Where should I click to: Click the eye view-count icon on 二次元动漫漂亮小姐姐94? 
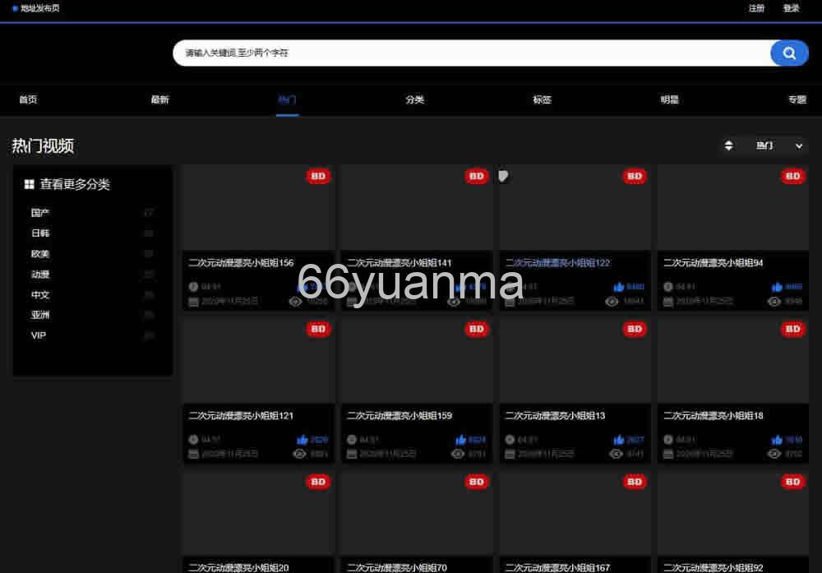[774, 302]
